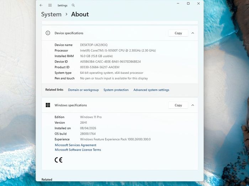Select version value 26H1
The height and width of the screenshot is (186, 249).
(84, 123)
